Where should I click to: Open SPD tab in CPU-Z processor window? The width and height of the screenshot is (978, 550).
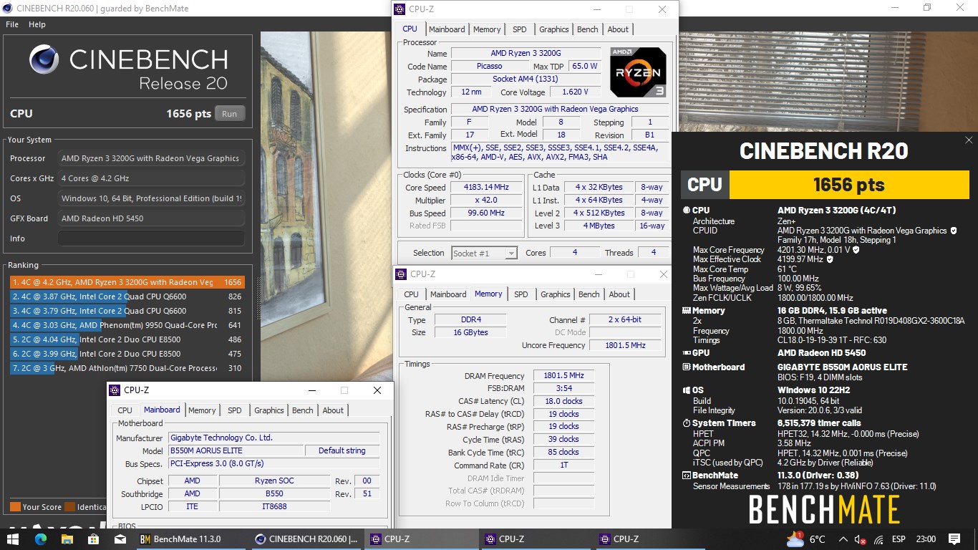point(520,29)
